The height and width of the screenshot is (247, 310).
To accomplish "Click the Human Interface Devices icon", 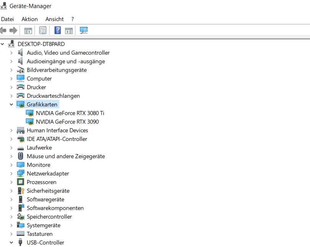I will click(21, 130).
